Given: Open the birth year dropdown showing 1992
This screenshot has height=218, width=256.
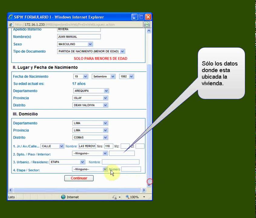Looking at the screenshot, I should click(126, 77).
